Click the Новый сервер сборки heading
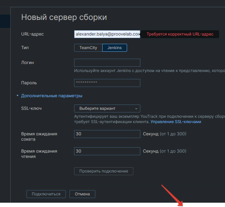 pyautogui.click(x=64, y=17)
